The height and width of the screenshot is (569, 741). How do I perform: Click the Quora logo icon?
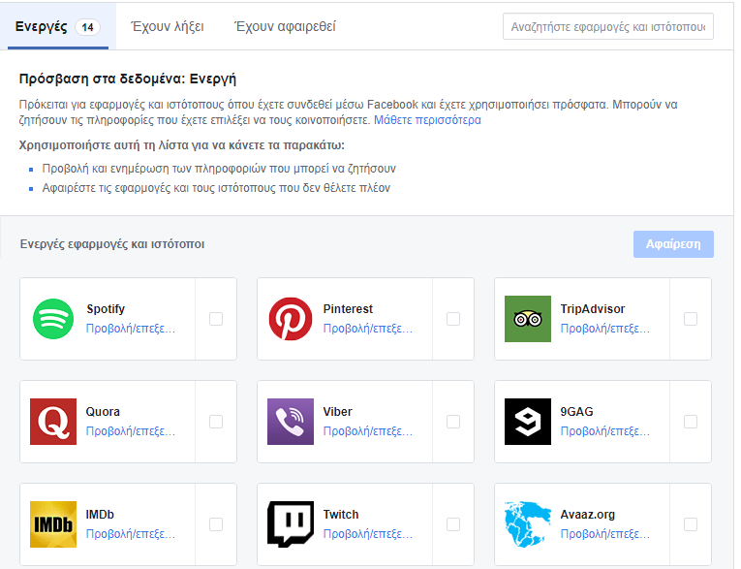click(53, 422)
